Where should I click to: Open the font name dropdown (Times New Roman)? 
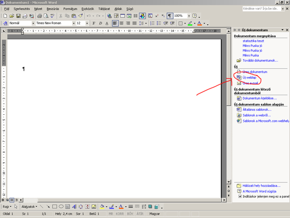[73, 23]
